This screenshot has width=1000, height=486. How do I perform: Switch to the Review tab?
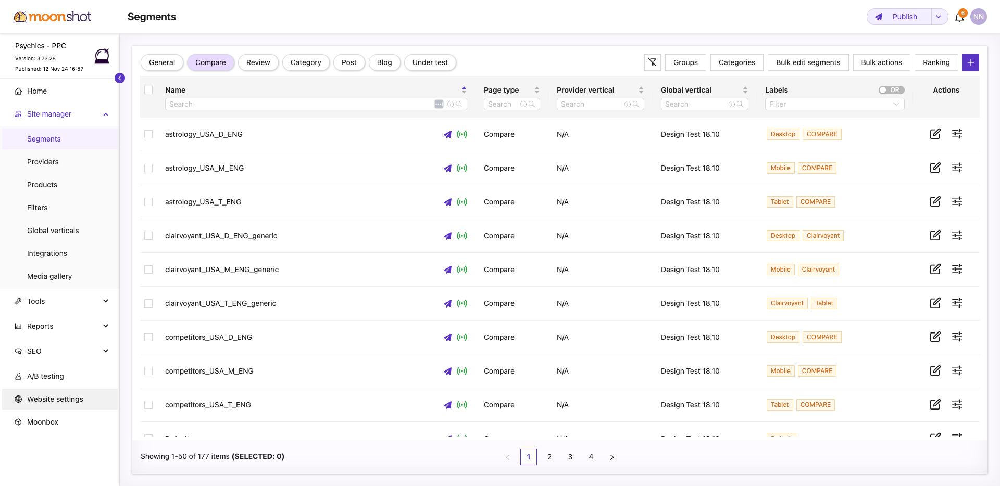click(258, 62)
